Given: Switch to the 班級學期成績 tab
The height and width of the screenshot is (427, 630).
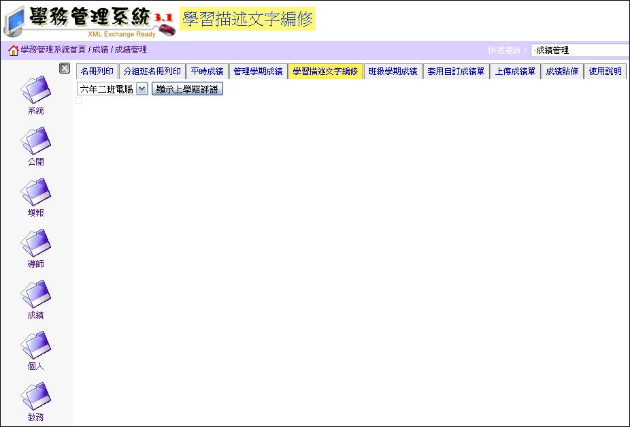Looking at the screenshot, I should tap(393, 71).
